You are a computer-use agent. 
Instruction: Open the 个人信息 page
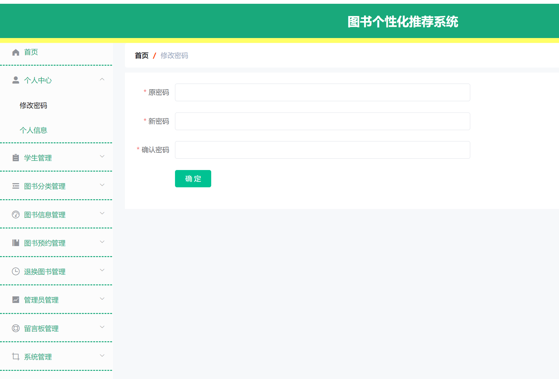[34, 130]
